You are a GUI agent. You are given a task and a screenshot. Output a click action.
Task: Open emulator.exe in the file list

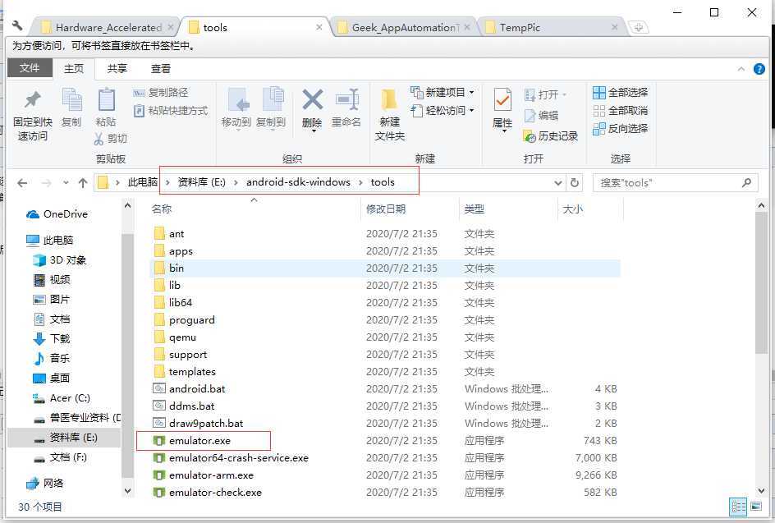click(200, 440)
